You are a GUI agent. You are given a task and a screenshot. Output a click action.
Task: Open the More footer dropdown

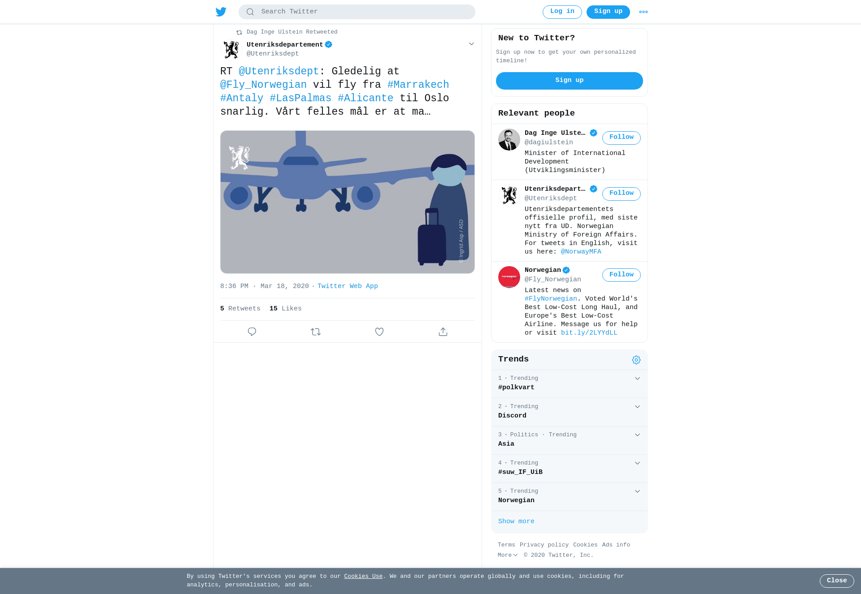pos(508,555)
